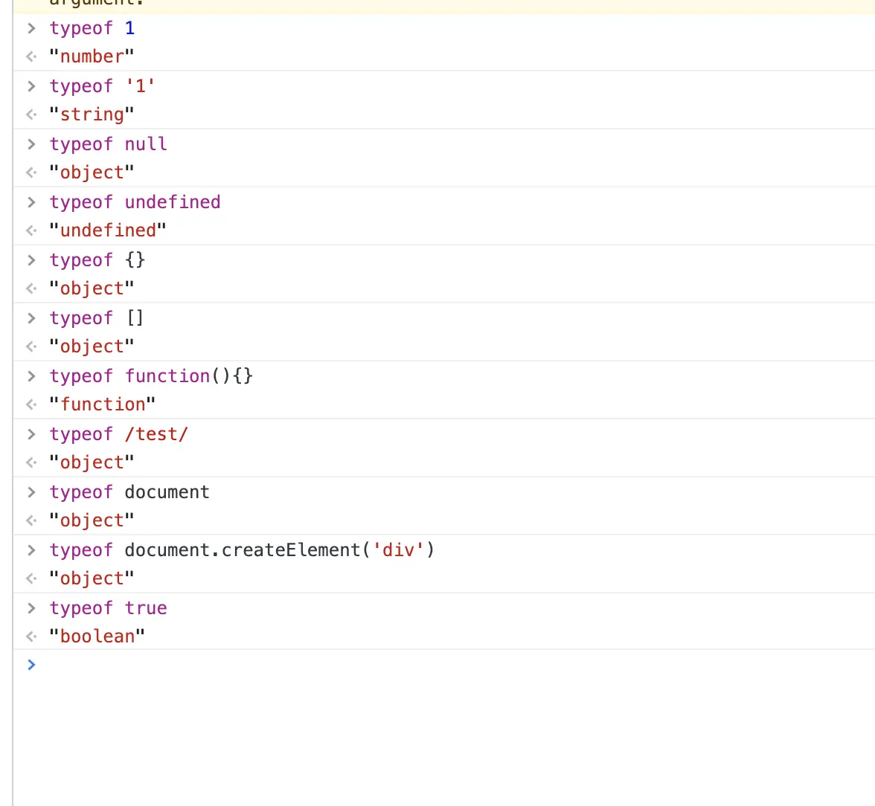Click the input chevron next to typeof function(){}
The height and width of the screenshot is (806, 875).
(x=31, y=376)
